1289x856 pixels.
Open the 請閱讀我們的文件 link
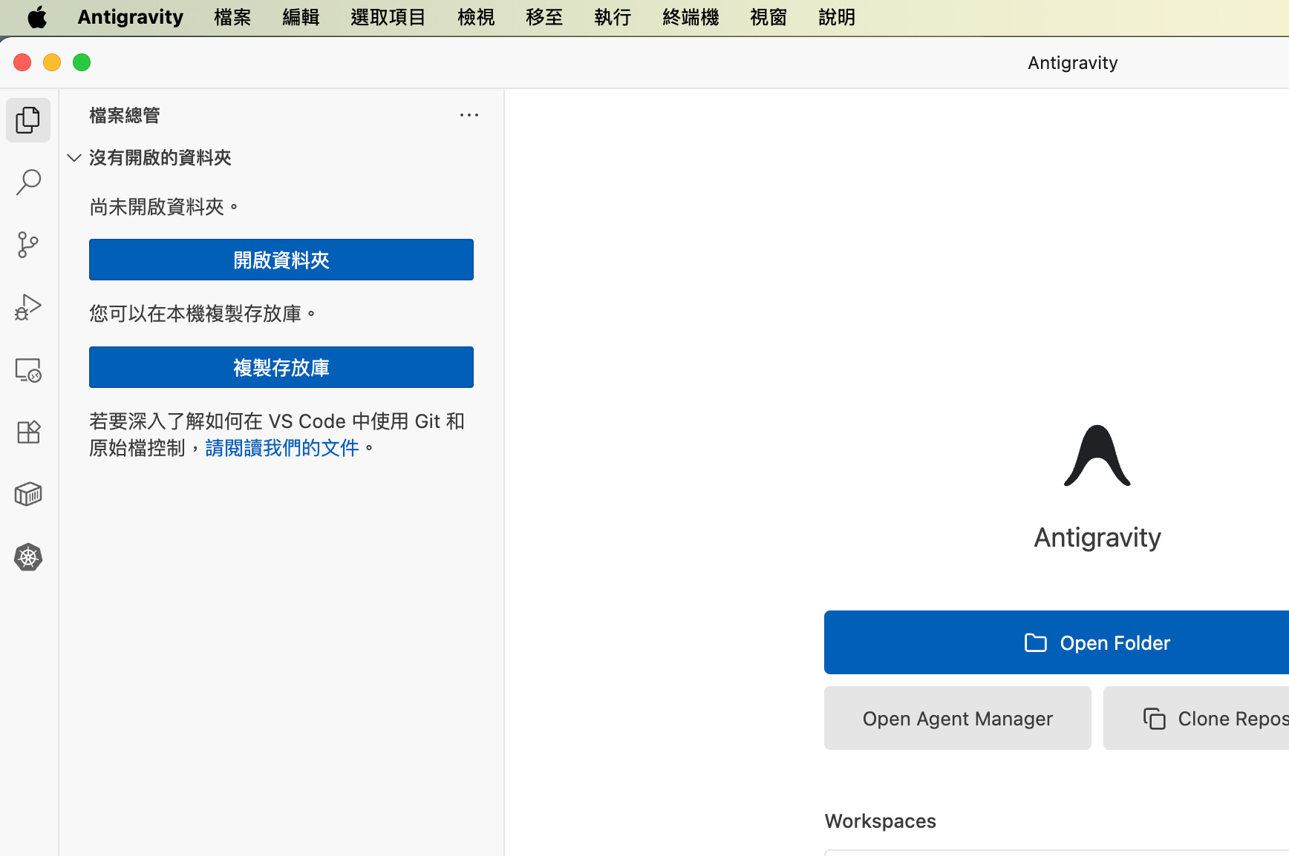[x=282, y=448]
